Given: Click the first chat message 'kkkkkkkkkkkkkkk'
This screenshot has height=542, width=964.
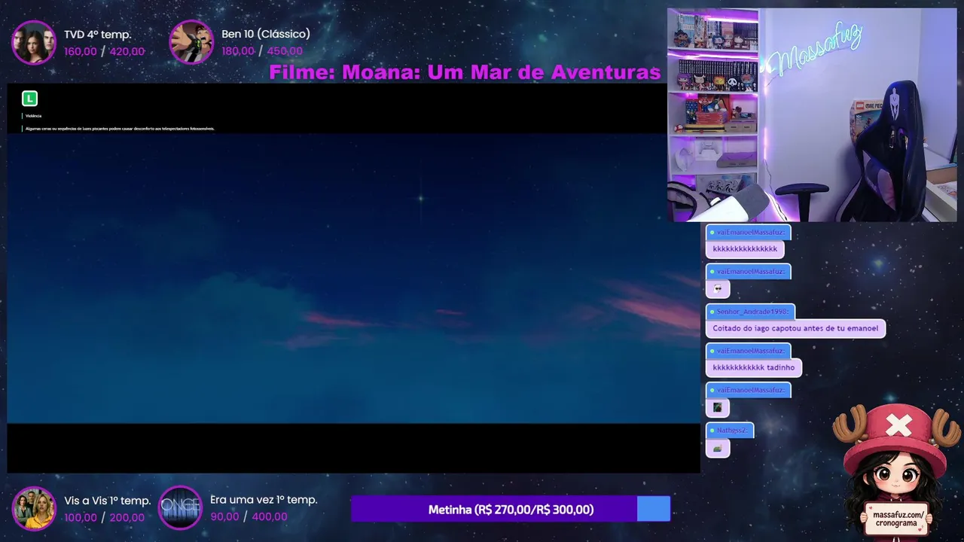Looking at the screenshot, I should pyautogui.click(x=745, y=248).
